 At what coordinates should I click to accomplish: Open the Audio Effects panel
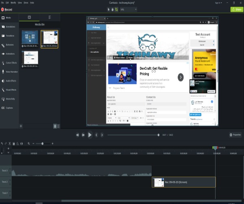pyautogui.click(x=9, y=81)
